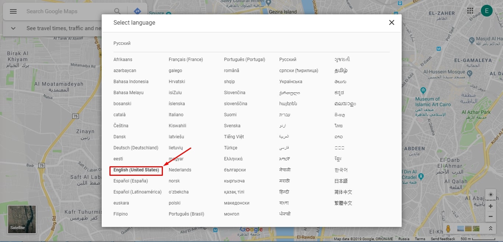Viewport: 503px width, 242px height.
Task: Select Français (France)
Action: click(186, 60)
